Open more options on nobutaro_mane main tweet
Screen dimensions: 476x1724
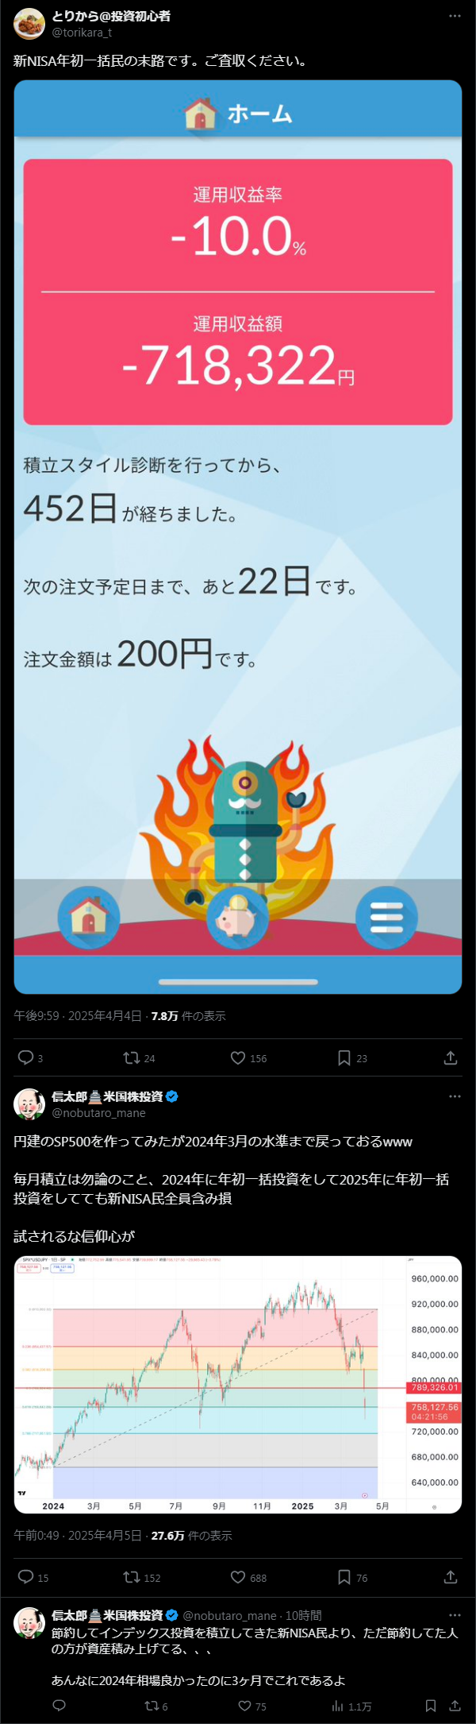pos(455,1096)
